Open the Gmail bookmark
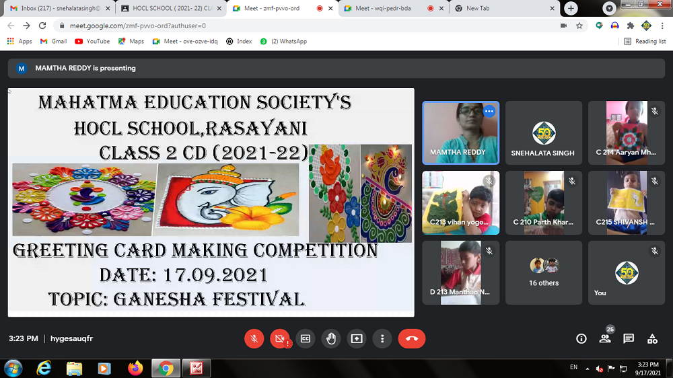The width and height of the screenshot is (673, 378). coord(54,41)
